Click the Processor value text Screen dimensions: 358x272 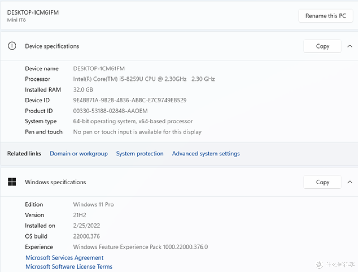[144, 79]
